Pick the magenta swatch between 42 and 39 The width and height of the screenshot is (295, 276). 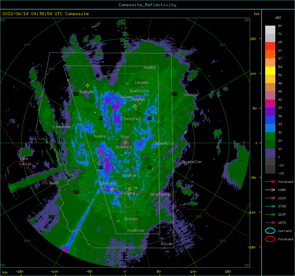tap(270, 104)
